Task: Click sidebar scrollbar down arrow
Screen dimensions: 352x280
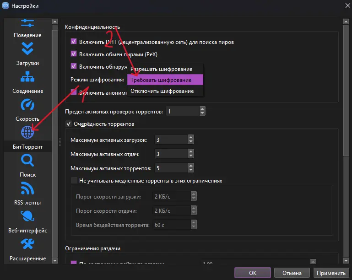Action: (55, 261)
